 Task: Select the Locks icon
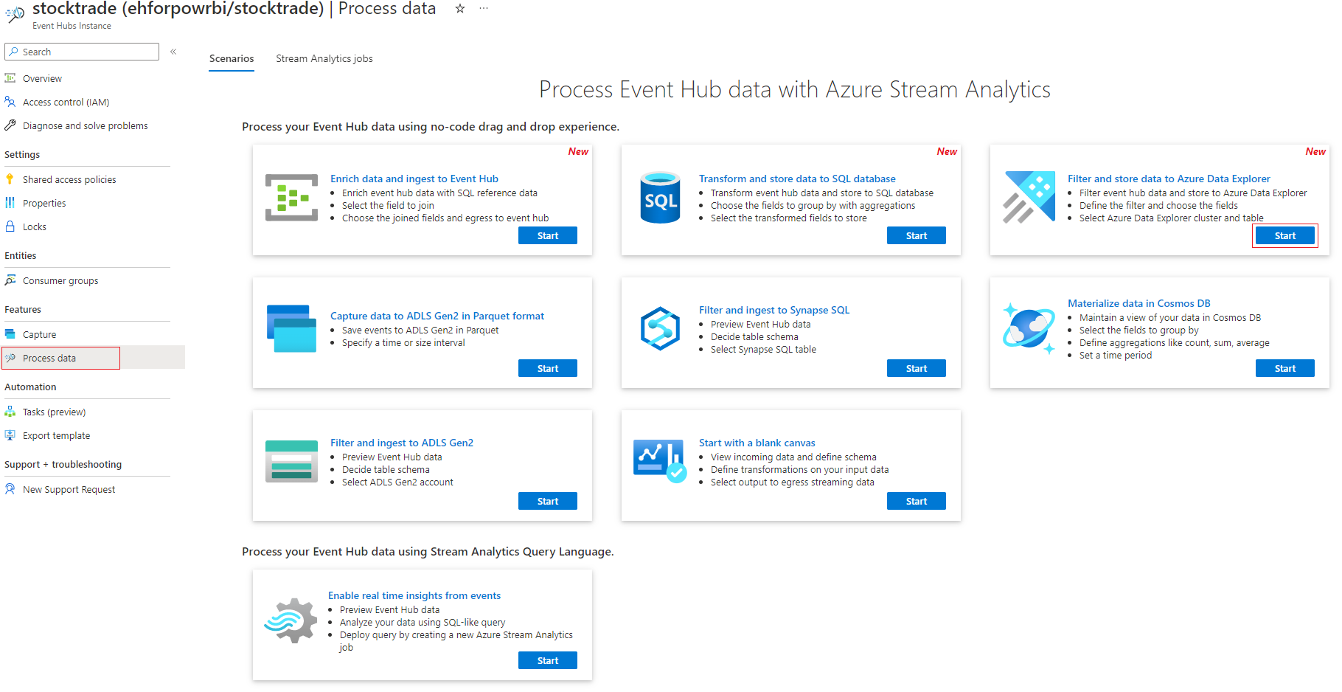(x=10, y=226)
